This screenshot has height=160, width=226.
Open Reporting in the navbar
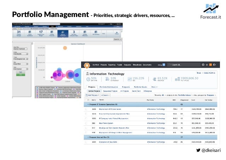pos(112,65)
